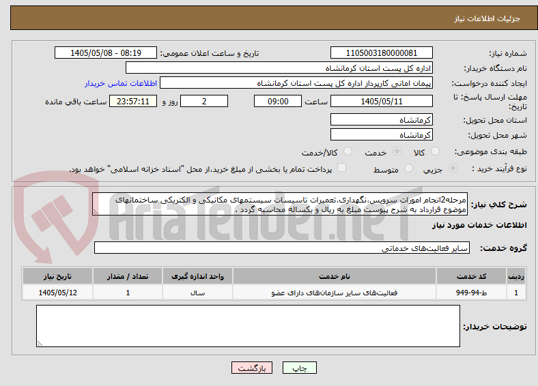The width and height of the screenshot is (538, 386).
Task: Click the شماره نیاز field 1105003180000081
Action: click(382, 53)
